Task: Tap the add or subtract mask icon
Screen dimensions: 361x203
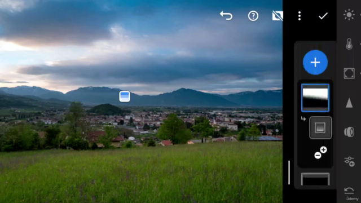Action: click(320, 153)
